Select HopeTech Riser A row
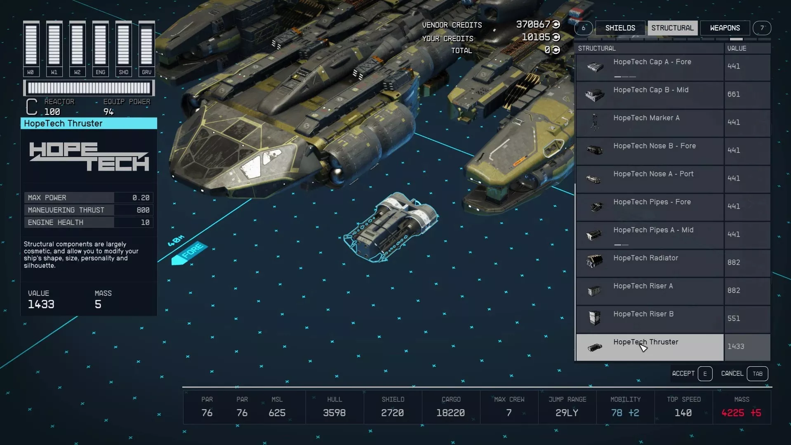 673,291
